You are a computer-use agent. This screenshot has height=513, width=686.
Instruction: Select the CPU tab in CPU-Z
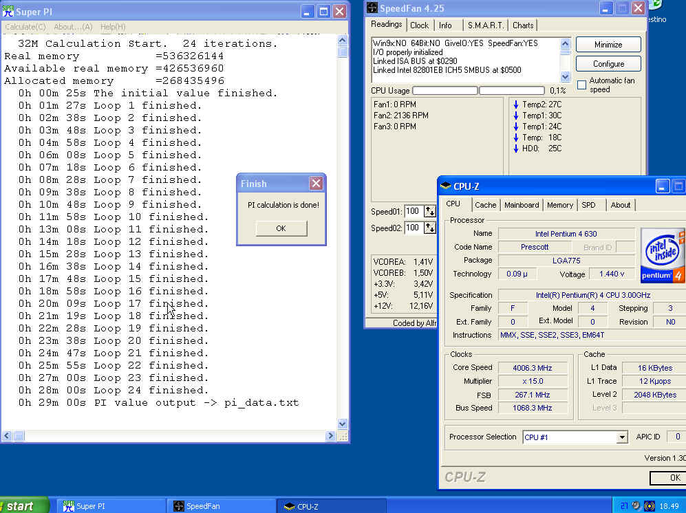tap(453, 204)
